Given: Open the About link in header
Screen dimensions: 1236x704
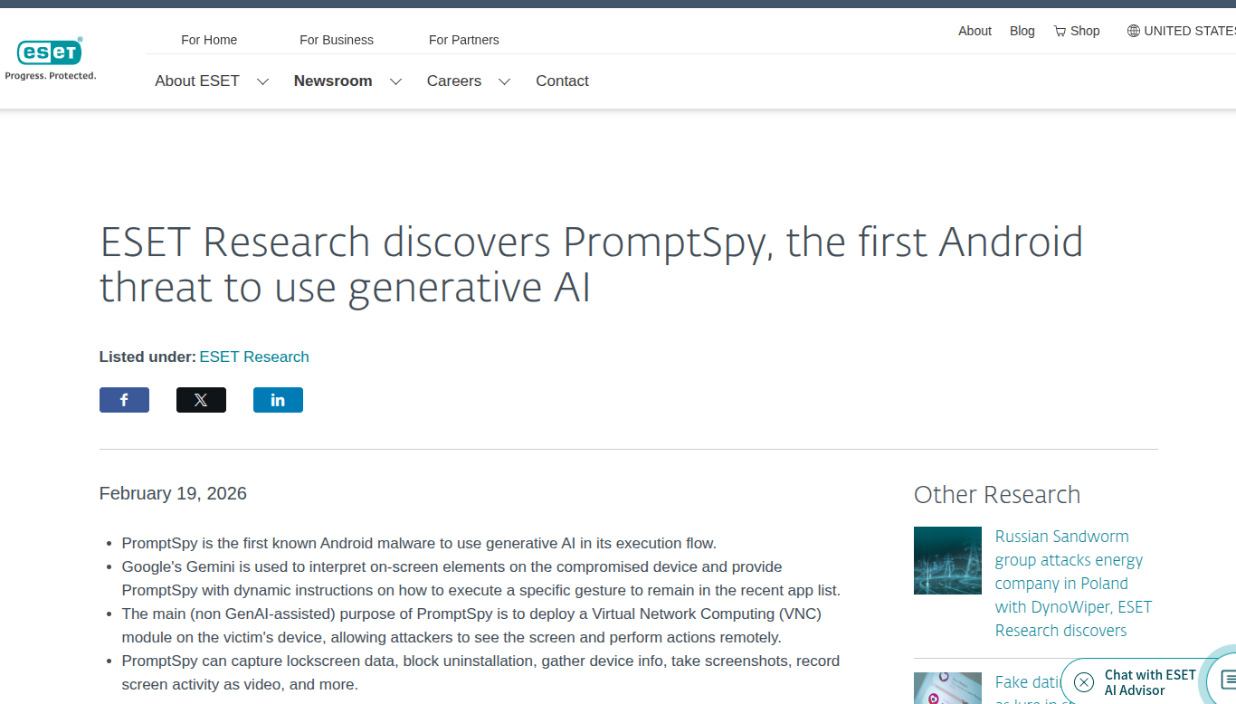Looking at the screenshot, I should pyautogui.click(x=975, y=31).
